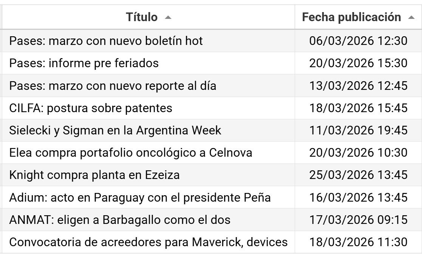Open 'Convocatoria de acreedores para Maverick, devices'
The width and height of the screenshot is (422, 256).
[148, 242]
